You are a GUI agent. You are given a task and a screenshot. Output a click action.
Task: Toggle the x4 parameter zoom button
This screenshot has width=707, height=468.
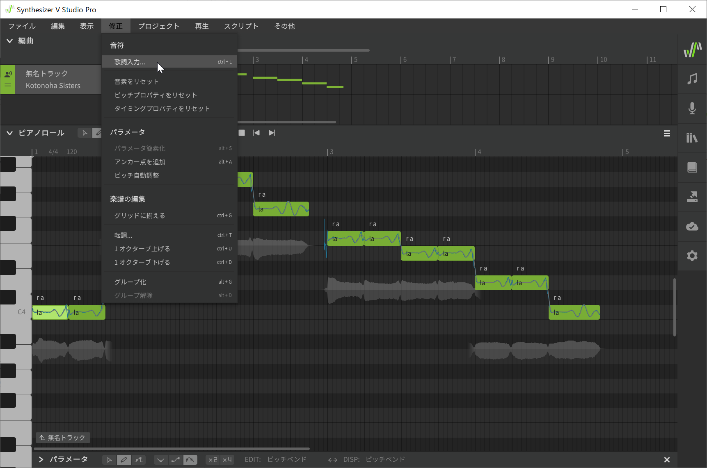(227, 460)
